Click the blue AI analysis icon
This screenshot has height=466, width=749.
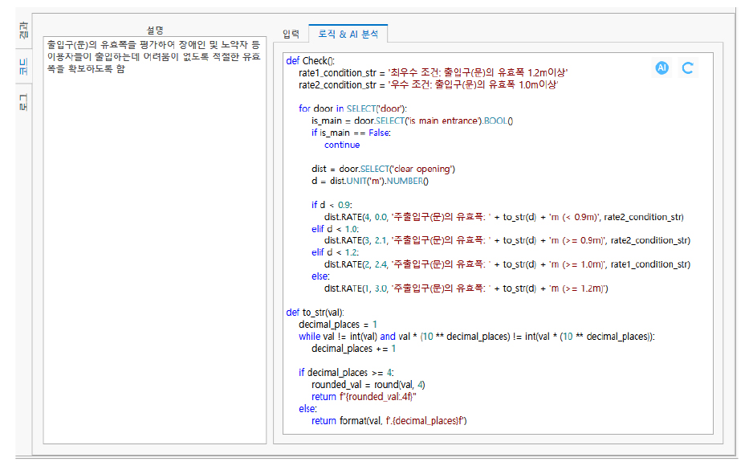click(x=661, y=67)
